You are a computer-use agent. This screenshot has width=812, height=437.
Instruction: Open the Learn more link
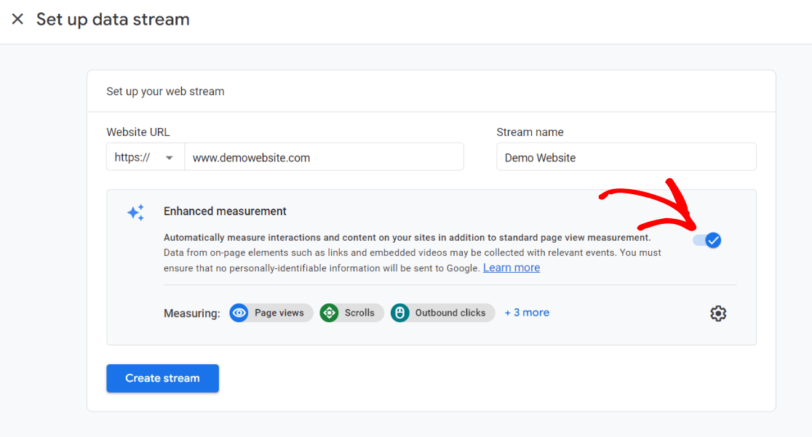point(512,268)
